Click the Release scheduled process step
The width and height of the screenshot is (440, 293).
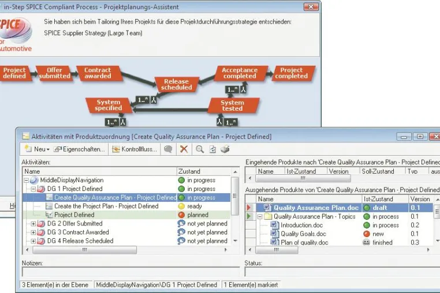(177, 84)
